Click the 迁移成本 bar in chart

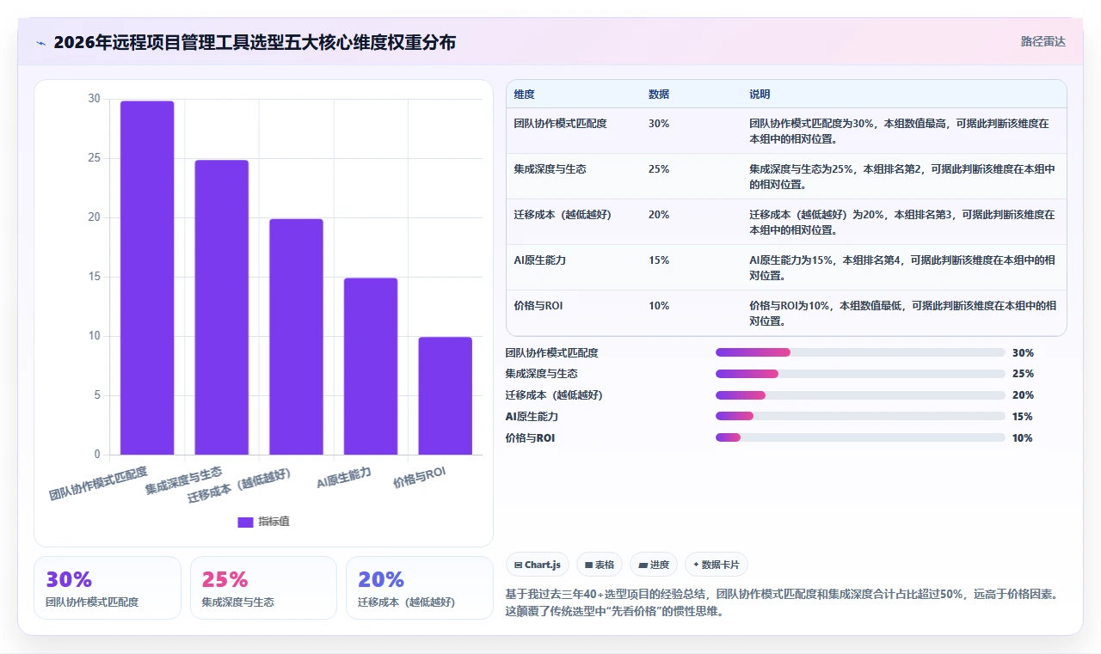(x=296, y=337)
